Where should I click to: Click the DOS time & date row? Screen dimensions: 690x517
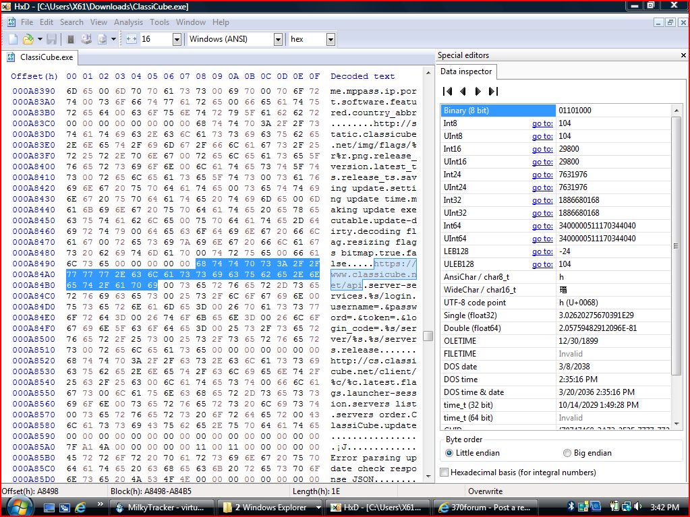point(556,392)
